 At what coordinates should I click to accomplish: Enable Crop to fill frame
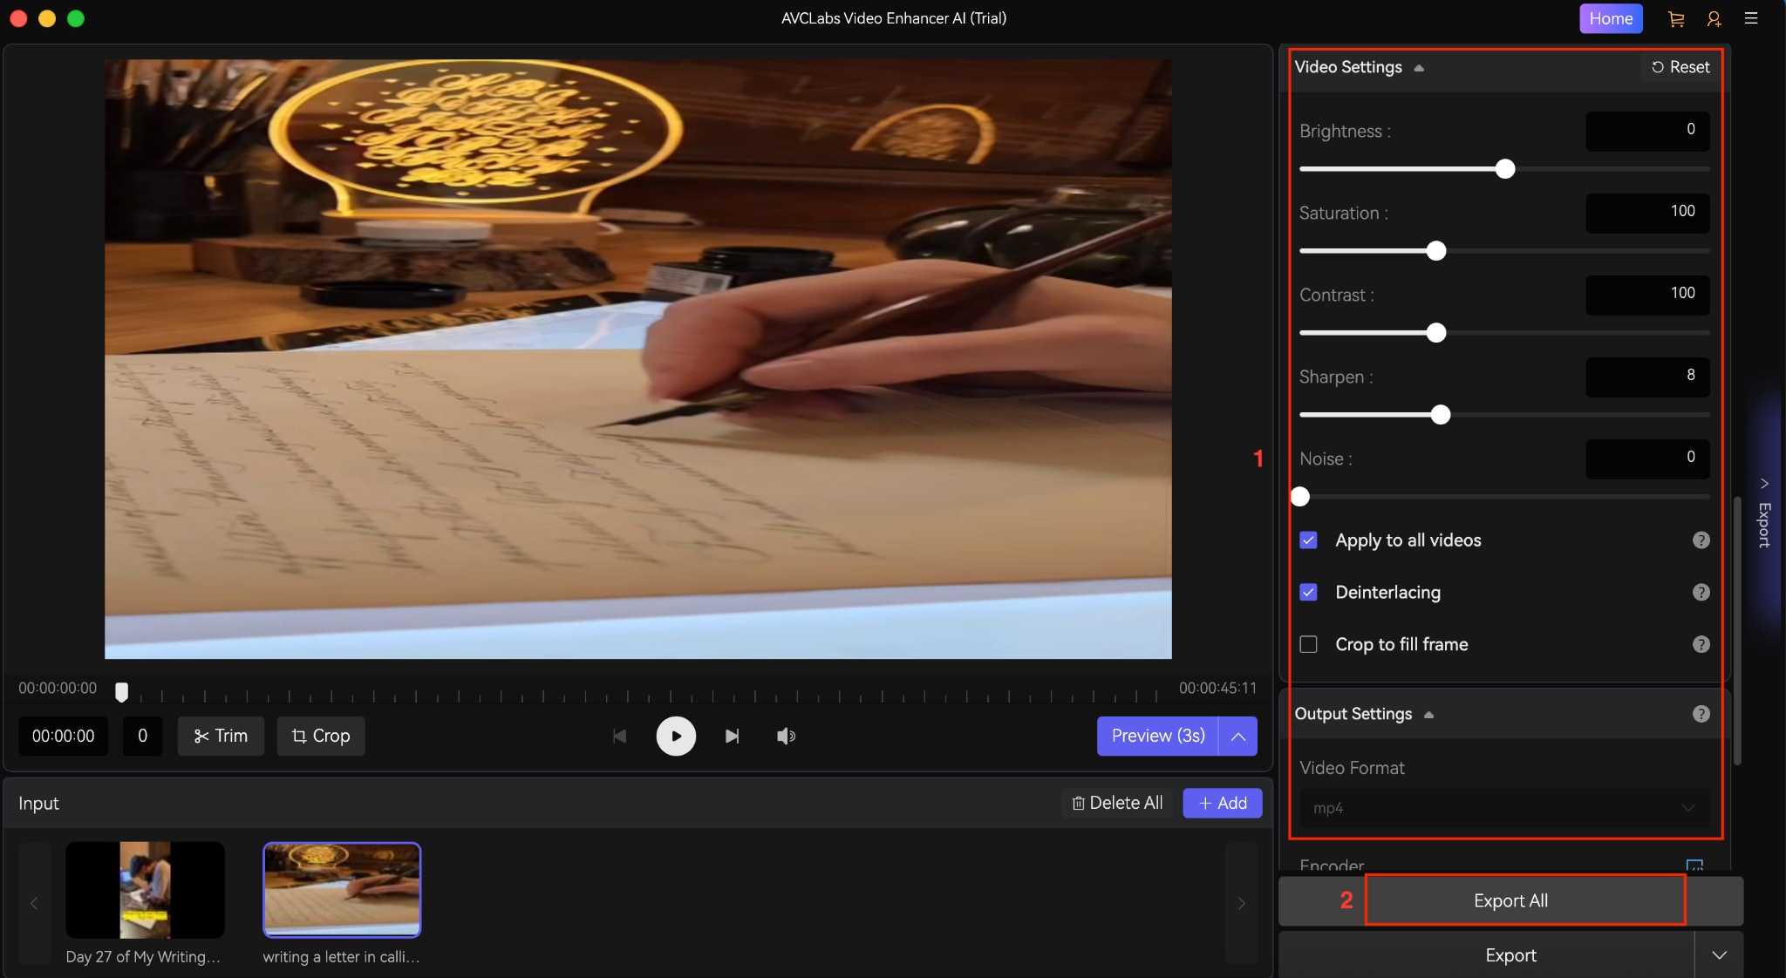1307,645
